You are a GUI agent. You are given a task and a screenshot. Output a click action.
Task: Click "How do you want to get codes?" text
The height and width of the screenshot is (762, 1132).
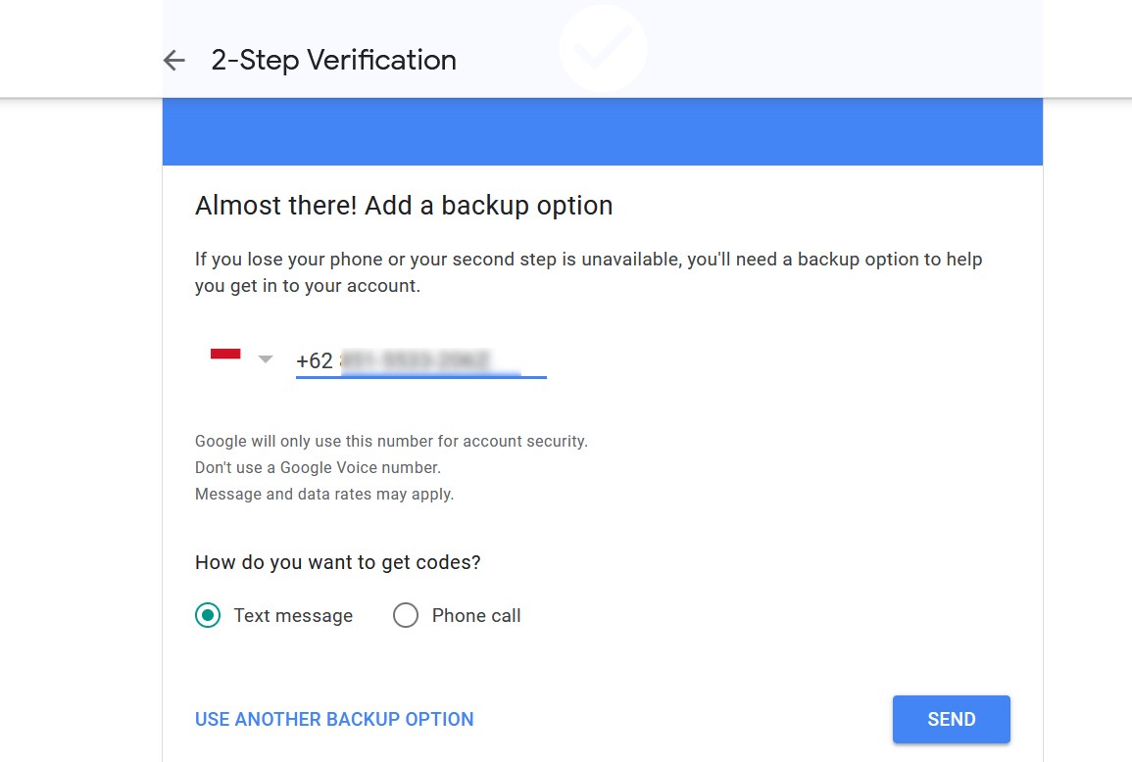coord(338,562)
